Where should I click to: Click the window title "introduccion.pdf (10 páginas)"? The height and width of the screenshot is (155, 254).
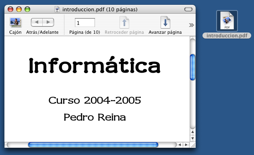click(x=100, y=10)
